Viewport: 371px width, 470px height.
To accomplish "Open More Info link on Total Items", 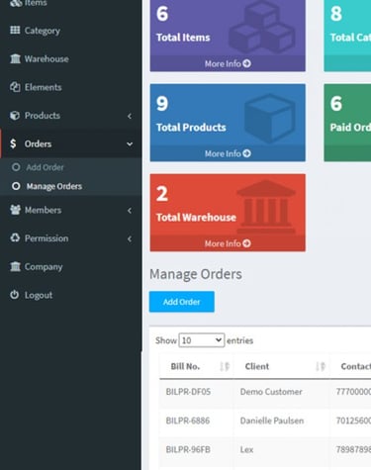I will click(228, 63).
